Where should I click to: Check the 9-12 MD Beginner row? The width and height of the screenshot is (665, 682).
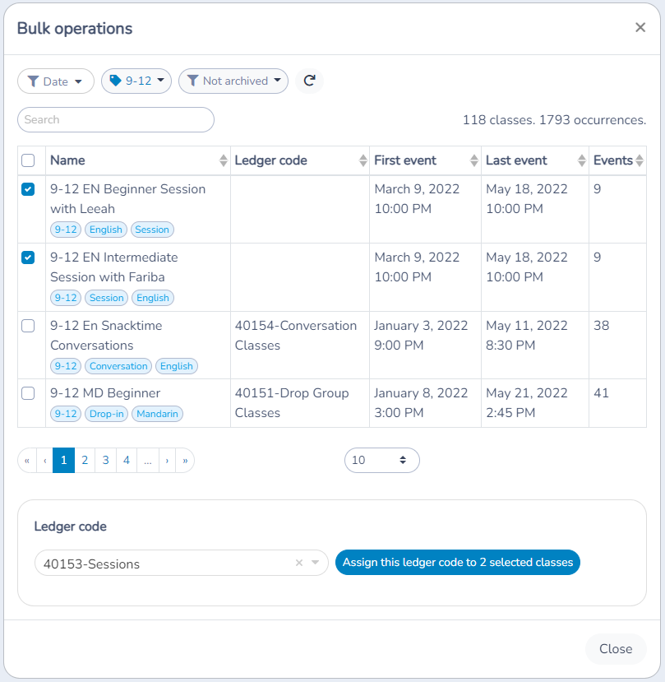pos(28,393)
